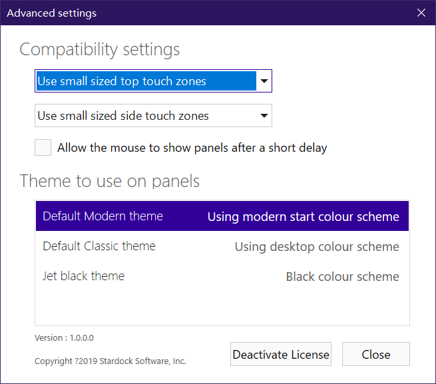Image resolution: width=436 pixels, height=384 pixels.
Task: Click the Close button
Action: click(x=375, y=355)
